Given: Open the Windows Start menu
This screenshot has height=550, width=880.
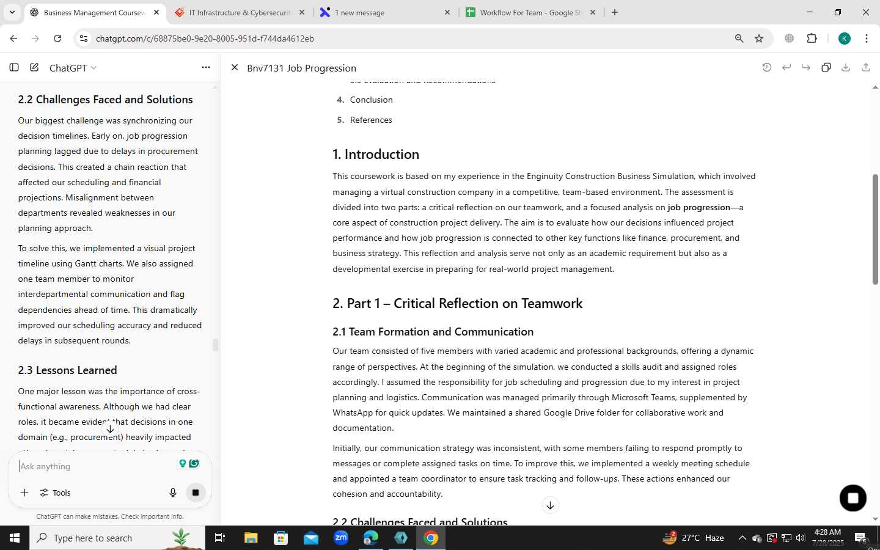Looking at the screenshot, I should (x=15, y=538).
